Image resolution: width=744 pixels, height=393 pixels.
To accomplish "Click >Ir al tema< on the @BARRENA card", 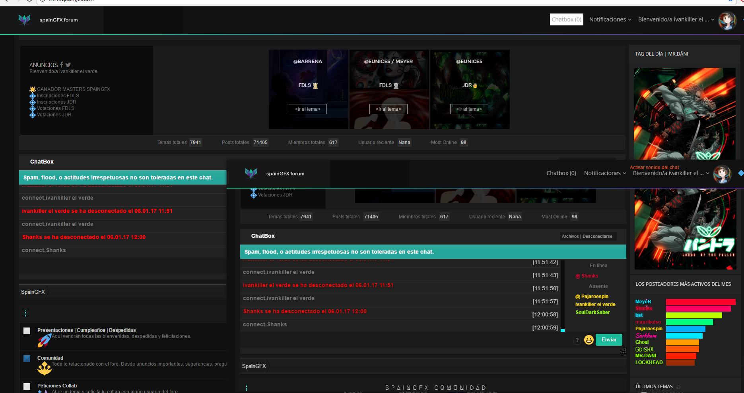I will click(x=308, y=109).
